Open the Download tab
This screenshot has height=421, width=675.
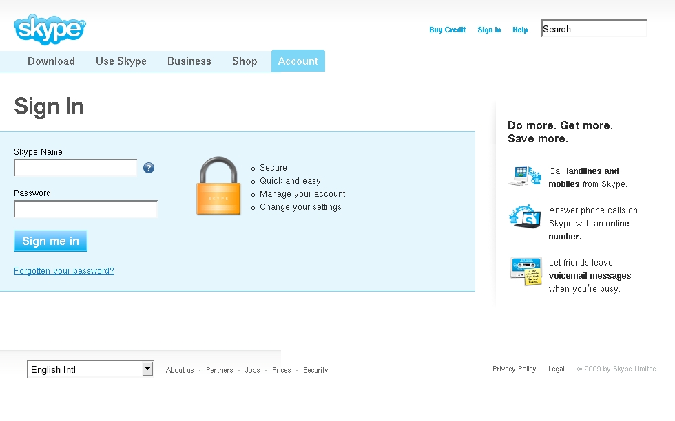coord(51,61)
